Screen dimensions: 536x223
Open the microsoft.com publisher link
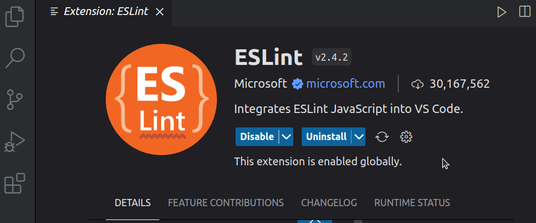[346, 84]
